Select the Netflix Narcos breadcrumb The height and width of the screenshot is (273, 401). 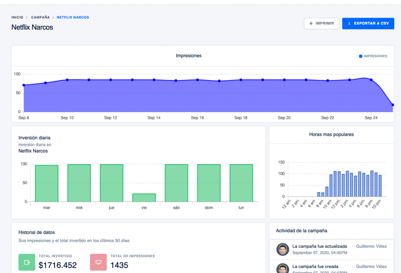tap(73, 17)
